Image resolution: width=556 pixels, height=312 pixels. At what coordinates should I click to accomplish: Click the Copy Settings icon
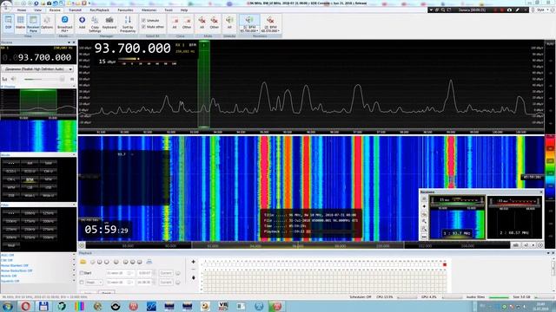95,23
